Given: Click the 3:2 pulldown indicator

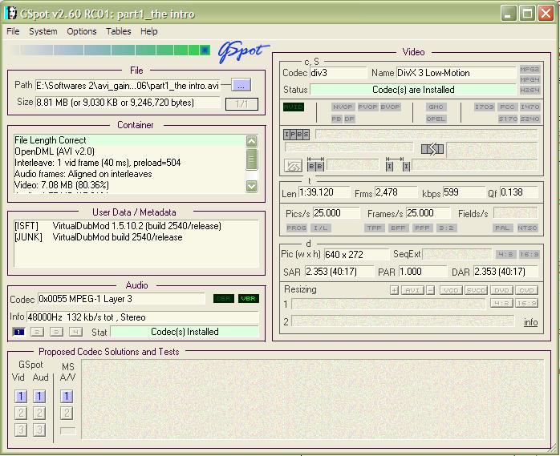Looking at the screenshot, I should pyautogui.click(x=446, y=228).
